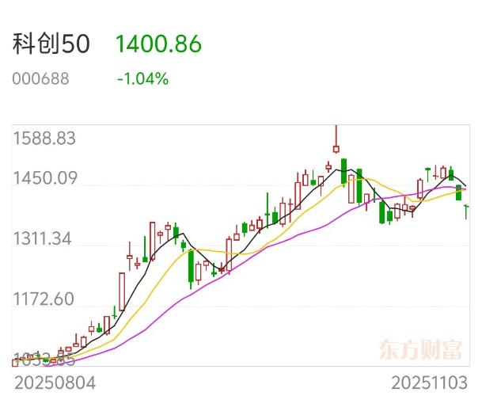Select the current price 1400.86

(158, 44)
